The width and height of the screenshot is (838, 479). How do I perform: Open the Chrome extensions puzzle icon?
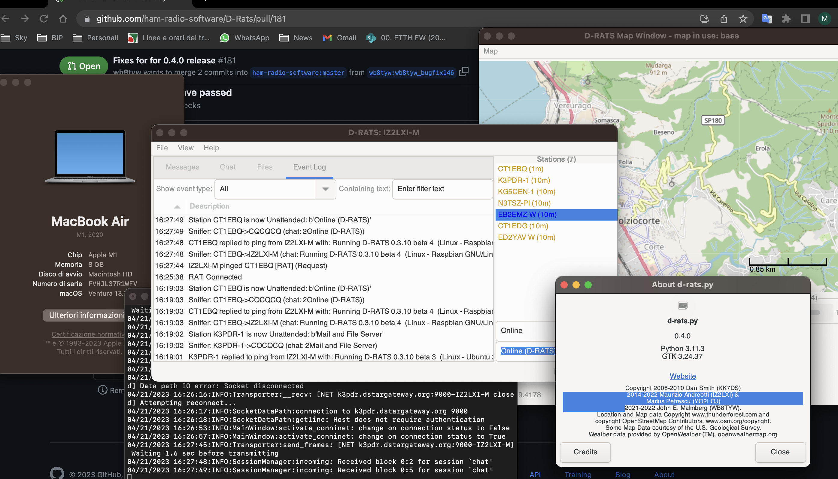pos(786,19)
